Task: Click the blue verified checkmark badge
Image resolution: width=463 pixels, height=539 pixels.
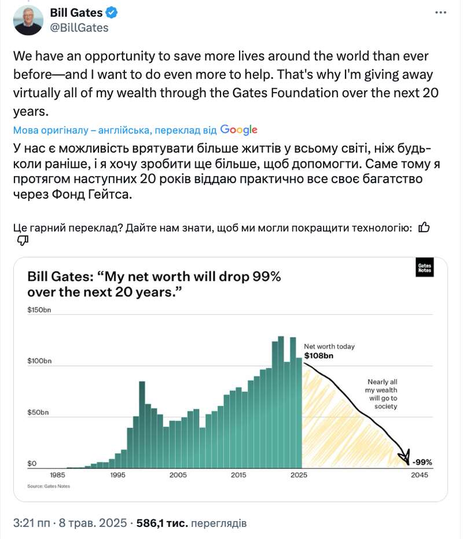Action: [x=112, y=13]
